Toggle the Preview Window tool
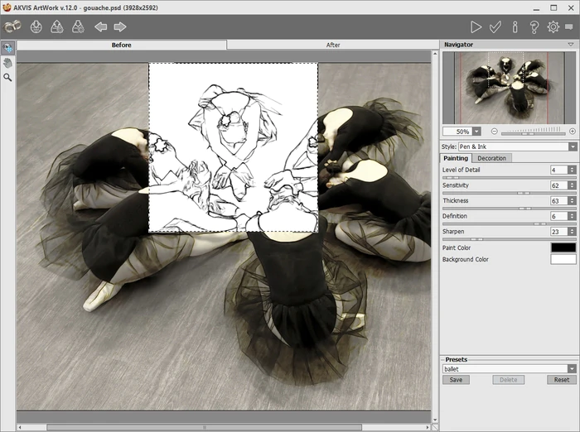Screen dimensions: 580x432 pos(7,48)
